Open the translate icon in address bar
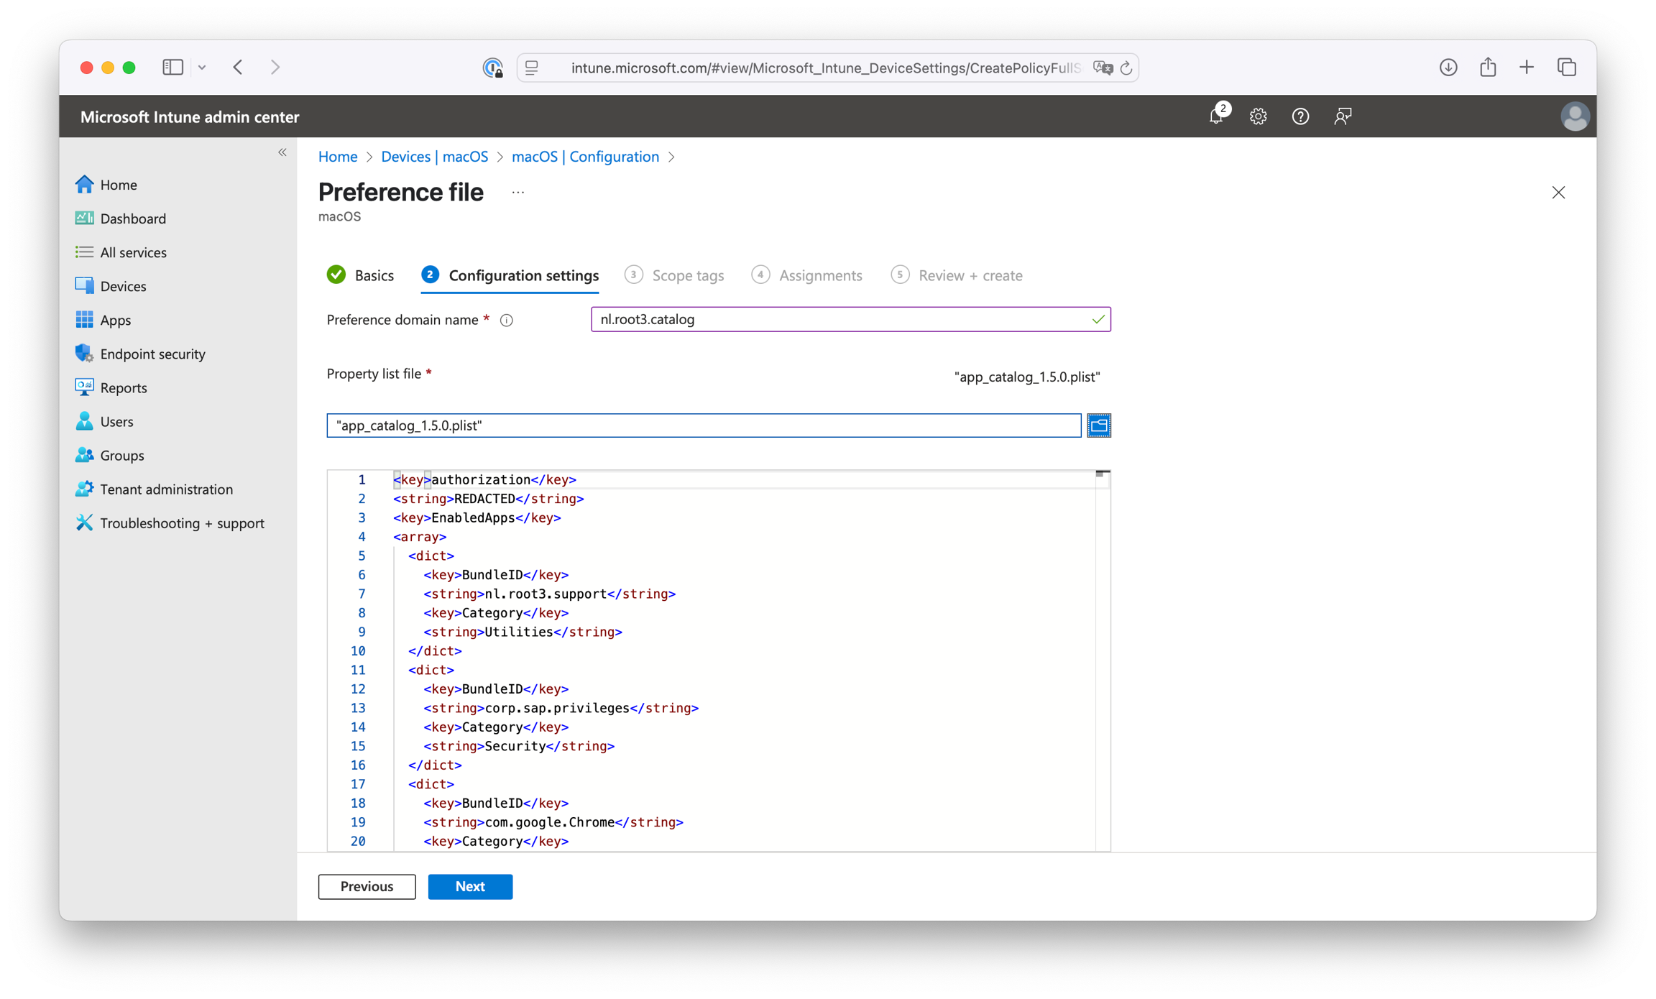This screenshot has width=1656, height=999. (x=1103, y=68)
